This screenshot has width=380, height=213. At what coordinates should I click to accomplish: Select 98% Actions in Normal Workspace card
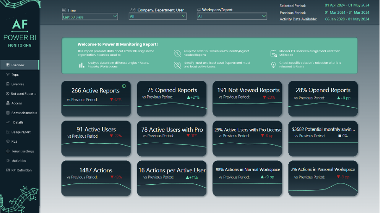(x=248, y=178)
